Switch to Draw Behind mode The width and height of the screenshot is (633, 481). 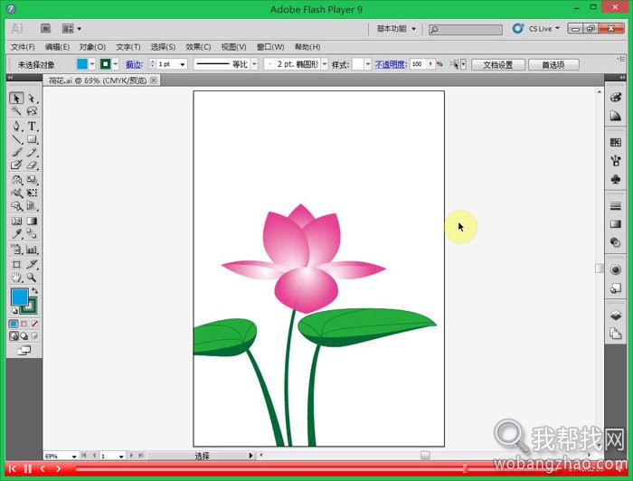point(24,335)
